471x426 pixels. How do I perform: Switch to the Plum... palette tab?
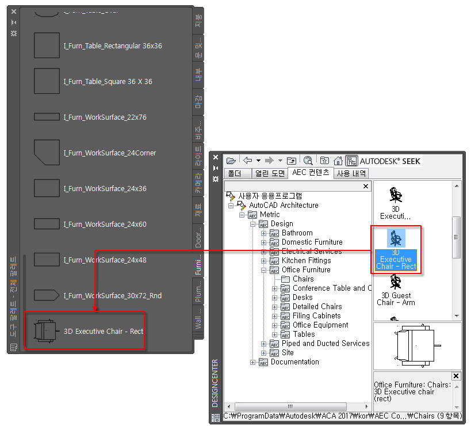[x=198, y=291]
